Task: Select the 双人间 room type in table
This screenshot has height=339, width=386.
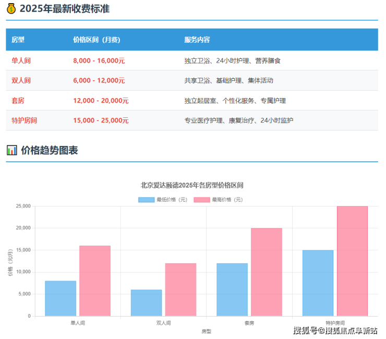Action: pos(21,80)
